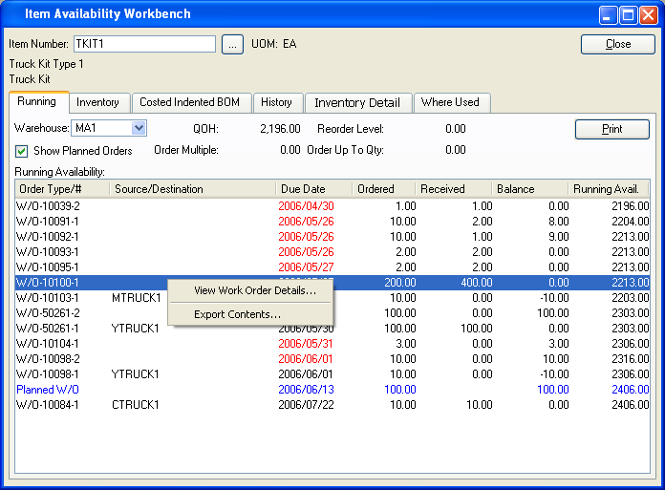The width and height of the screenshot is (665, 490).
Task: Click the item lookup ellipsis button
Action: pyautogui.click(x=232, y=44)
